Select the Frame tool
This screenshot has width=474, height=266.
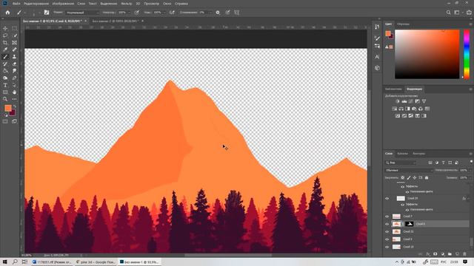pos(14,43)
